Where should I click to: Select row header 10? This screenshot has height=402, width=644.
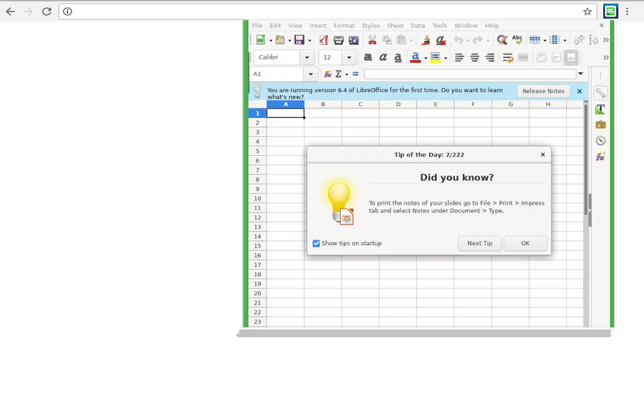click(x=257, y=198)
